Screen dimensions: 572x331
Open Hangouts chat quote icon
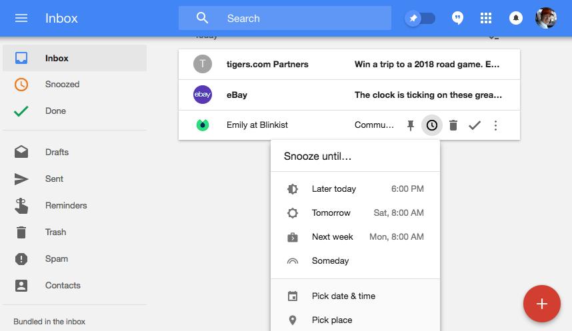coord(457,18)
